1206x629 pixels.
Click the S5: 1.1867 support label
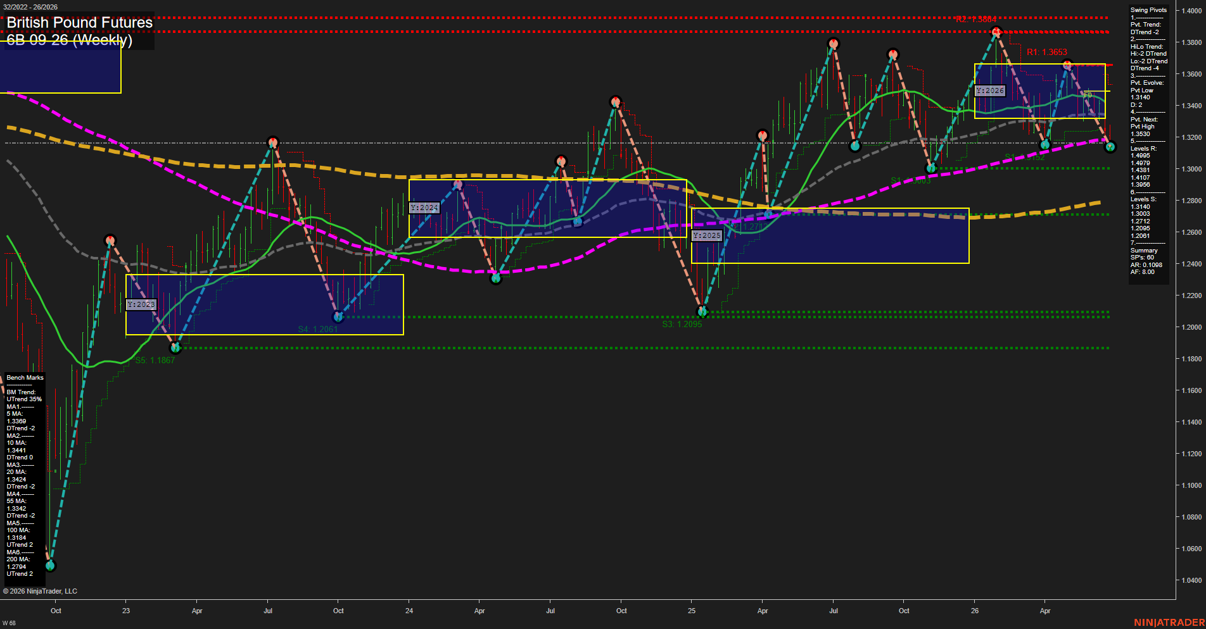[x=155, y=360]
